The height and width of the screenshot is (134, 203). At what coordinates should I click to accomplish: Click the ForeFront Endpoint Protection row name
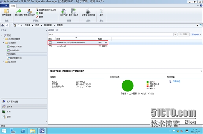71,42
